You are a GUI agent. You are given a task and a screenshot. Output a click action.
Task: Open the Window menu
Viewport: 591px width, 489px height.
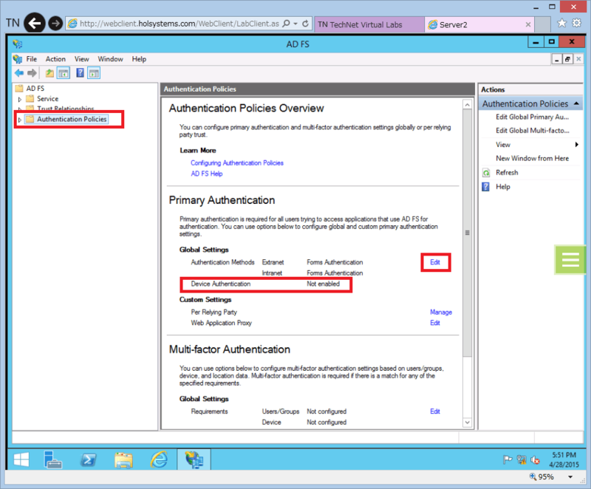point(110,59)
